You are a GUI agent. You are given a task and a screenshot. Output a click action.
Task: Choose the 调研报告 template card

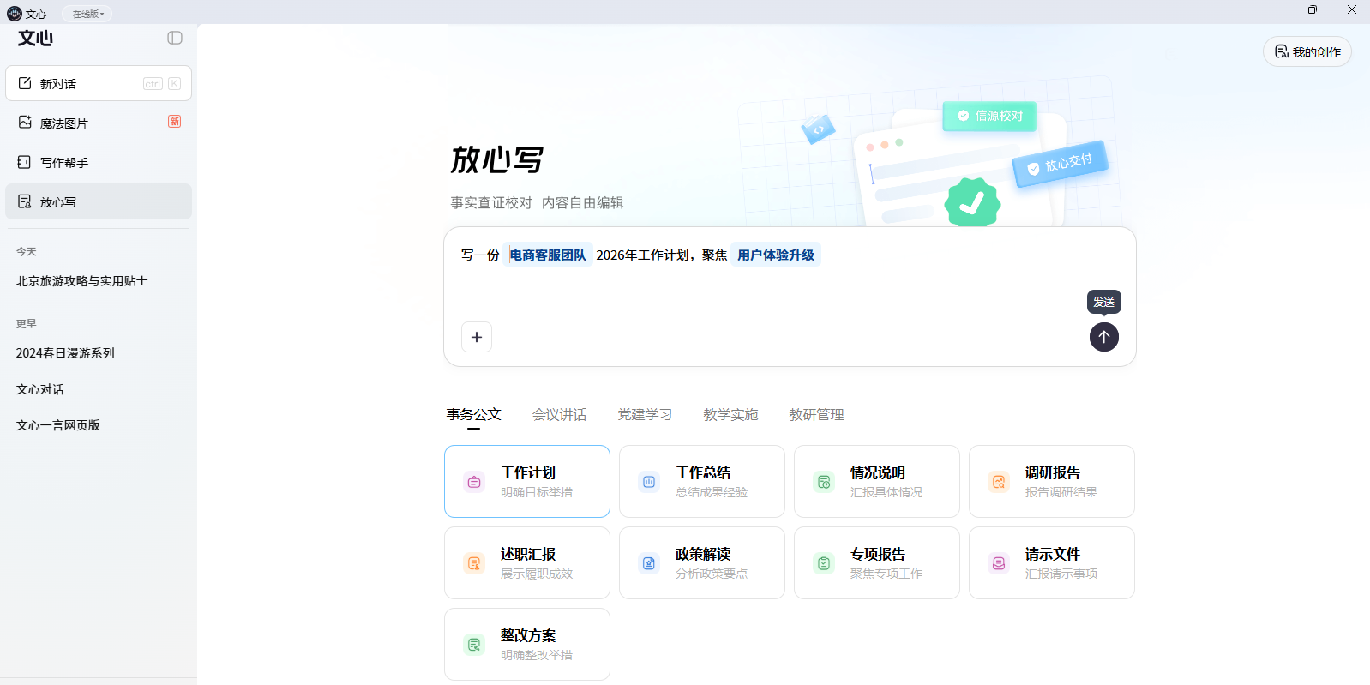[x=1051, y=481]
